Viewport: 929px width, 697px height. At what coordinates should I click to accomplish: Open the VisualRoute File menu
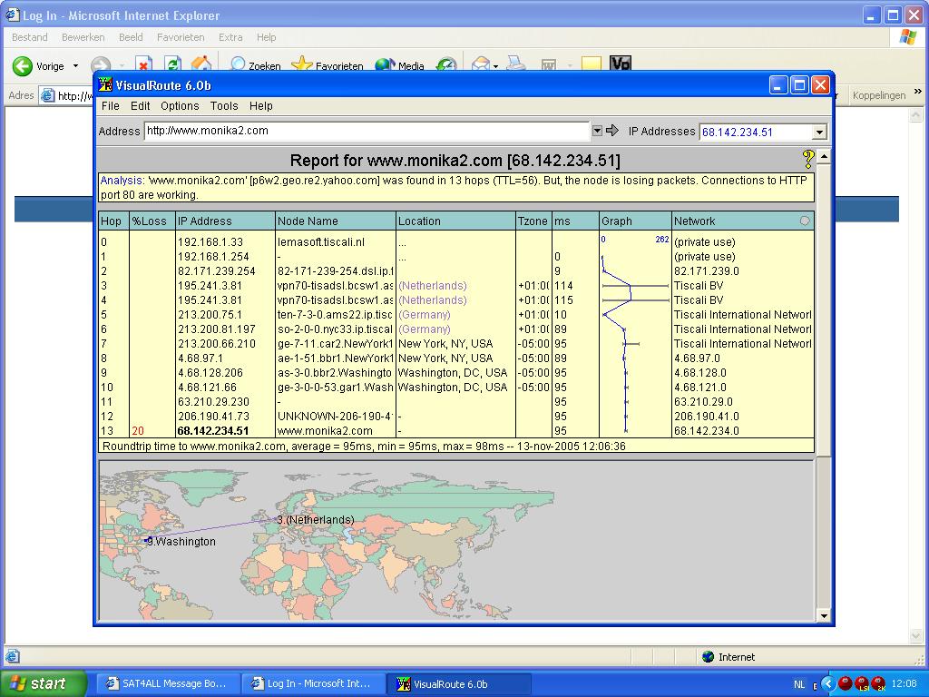pos(110,106)
